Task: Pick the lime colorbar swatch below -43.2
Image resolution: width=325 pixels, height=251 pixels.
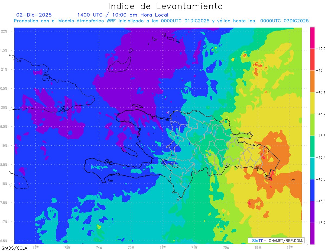Action: [x=312, y=125]
